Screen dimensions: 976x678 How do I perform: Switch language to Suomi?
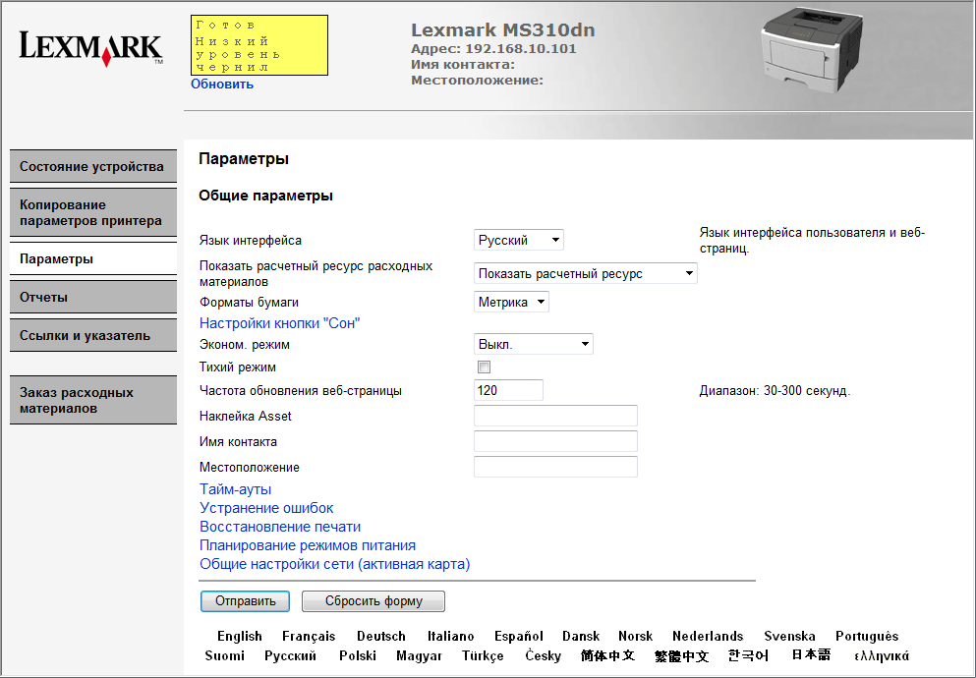tap(224, 655)
